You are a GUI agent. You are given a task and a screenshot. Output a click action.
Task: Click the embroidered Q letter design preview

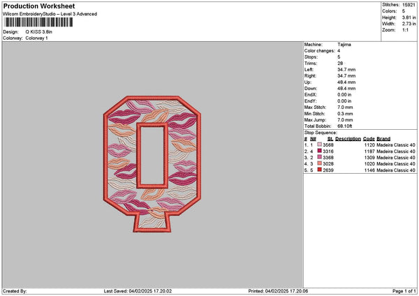pyautogui.click(x=152, y=164)
